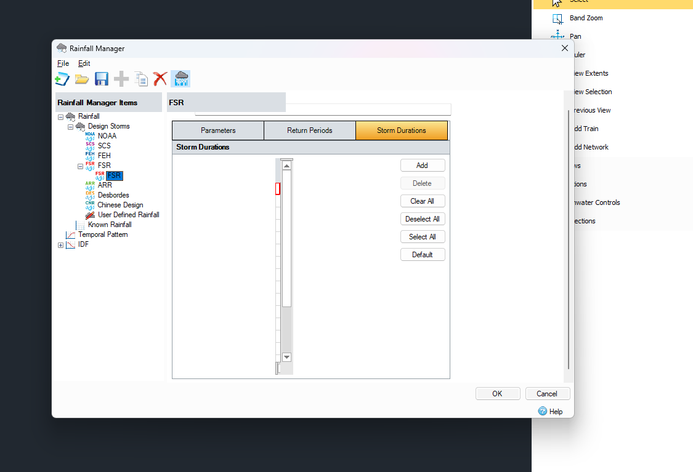This screenshot has width=693, height=472.
Task: Click the User Defined Rainfall pencil icon
Action: [x=91, y=214]
